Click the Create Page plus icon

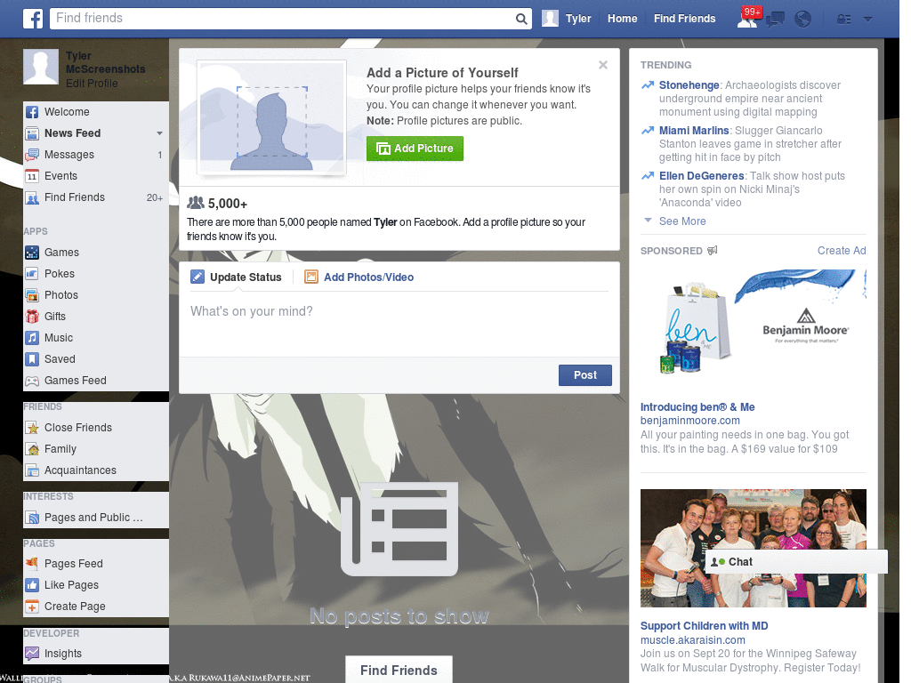click(32, 607)
